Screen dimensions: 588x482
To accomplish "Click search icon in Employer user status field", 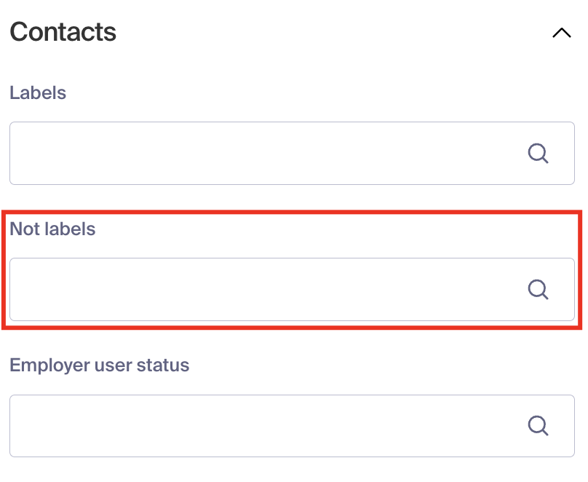I will point(538,425).
